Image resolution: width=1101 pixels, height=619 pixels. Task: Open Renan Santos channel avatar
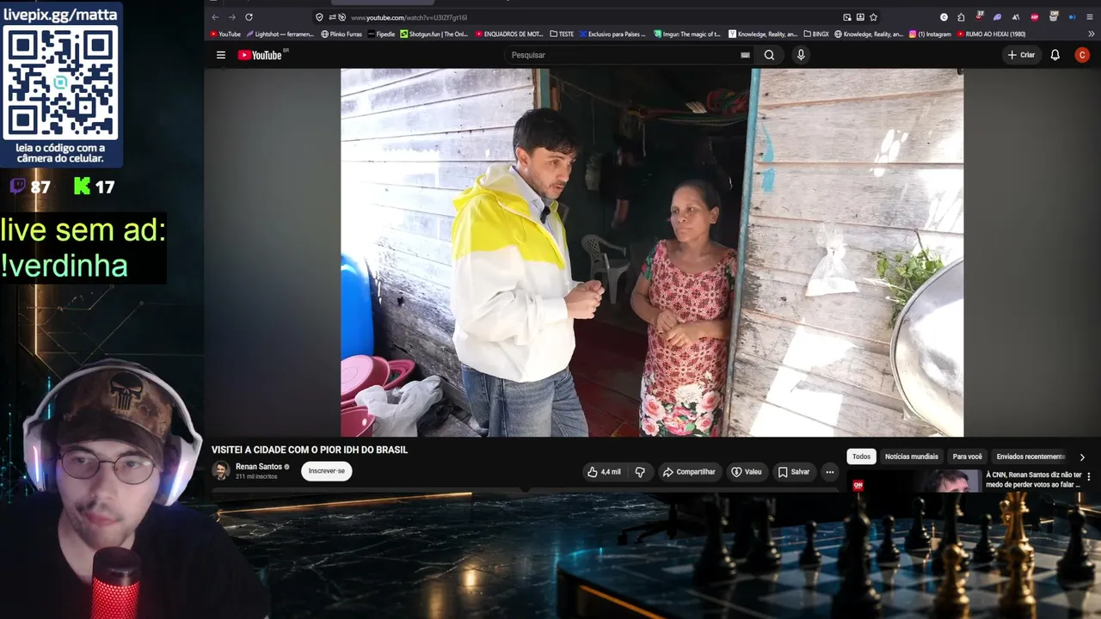[221, 470]
